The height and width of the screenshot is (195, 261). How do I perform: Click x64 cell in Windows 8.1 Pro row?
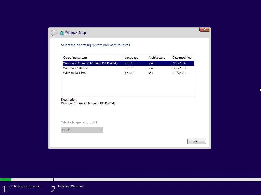(x=150, y=73)
